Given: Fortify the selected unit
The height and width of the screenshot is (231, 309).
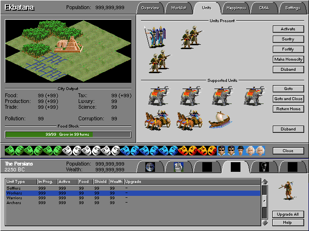Looking at the screenshot, I should (x=288, y=49).
